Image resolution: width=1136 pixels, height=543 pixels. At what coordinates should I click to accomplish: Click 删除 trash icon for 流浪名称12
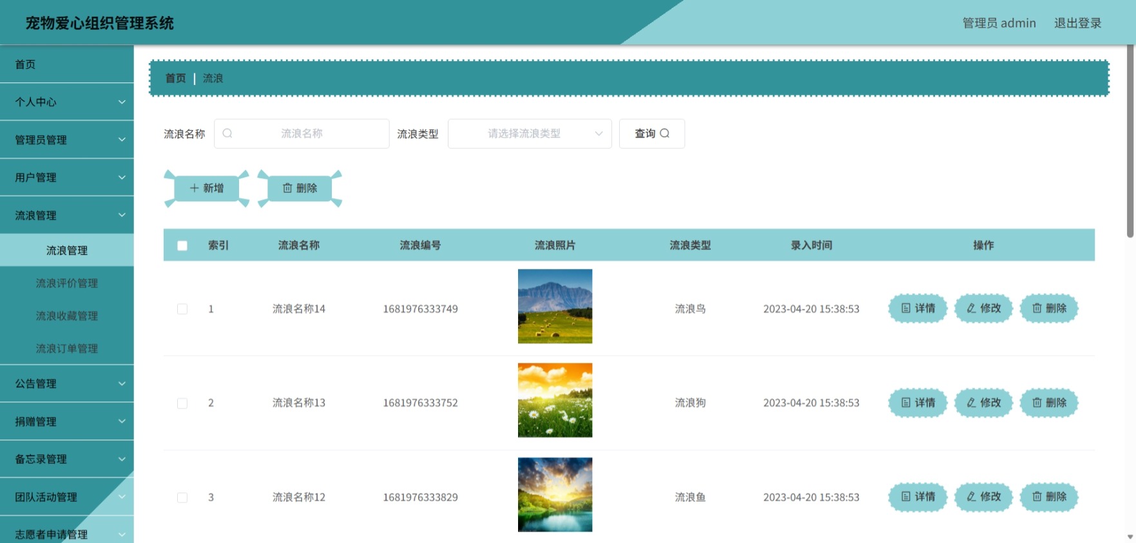(1037, 496)
